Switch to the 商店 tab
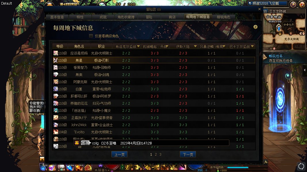This screenshot has height=172, width=307. click(x=172, y=17)
